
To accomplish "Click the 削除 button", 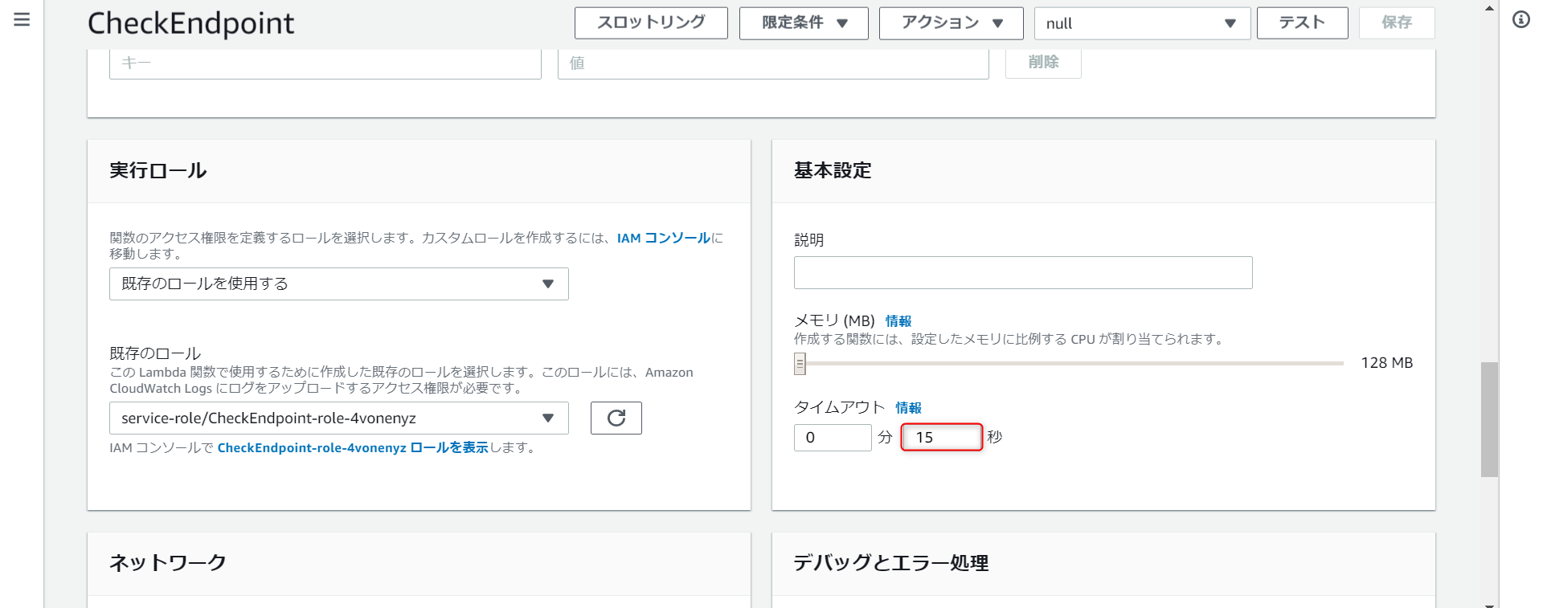I will pos(1043,62).
